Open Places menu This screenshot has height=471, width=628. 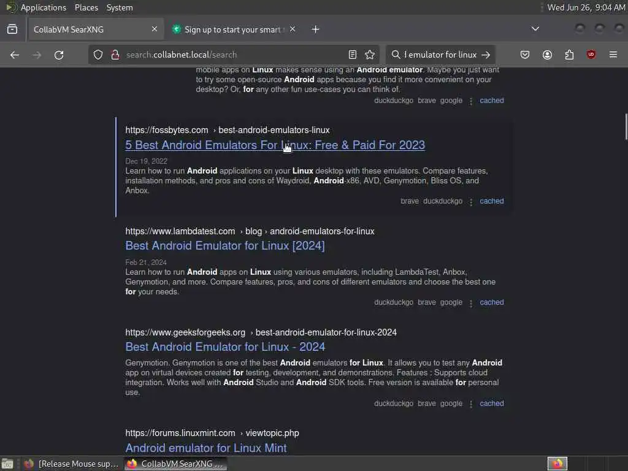(86, 7)
